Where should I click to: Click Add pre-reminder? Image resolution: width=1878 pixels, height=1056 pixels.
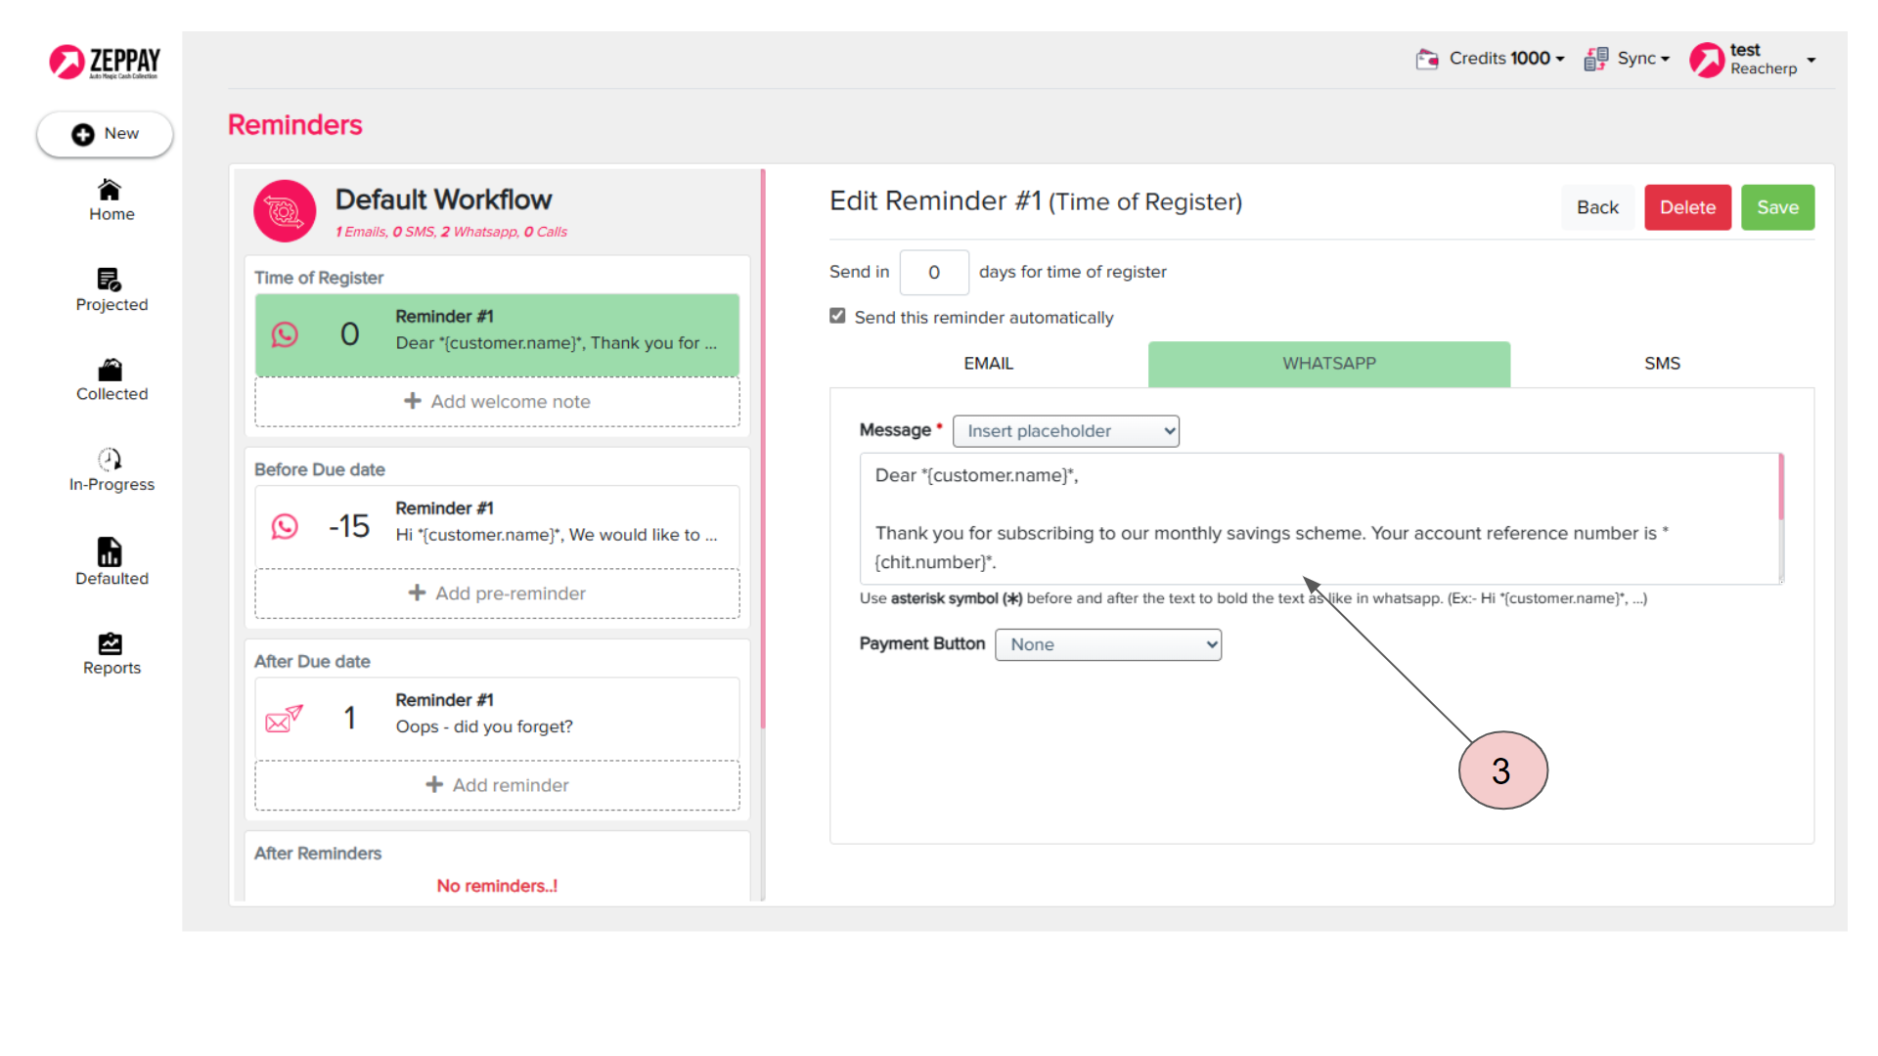497,594
